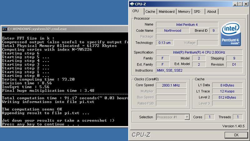This screenshot has width=250, height=141.
Task: Click 'Writing informations into file pi.txt' line
Action: (x=48, y=102)
